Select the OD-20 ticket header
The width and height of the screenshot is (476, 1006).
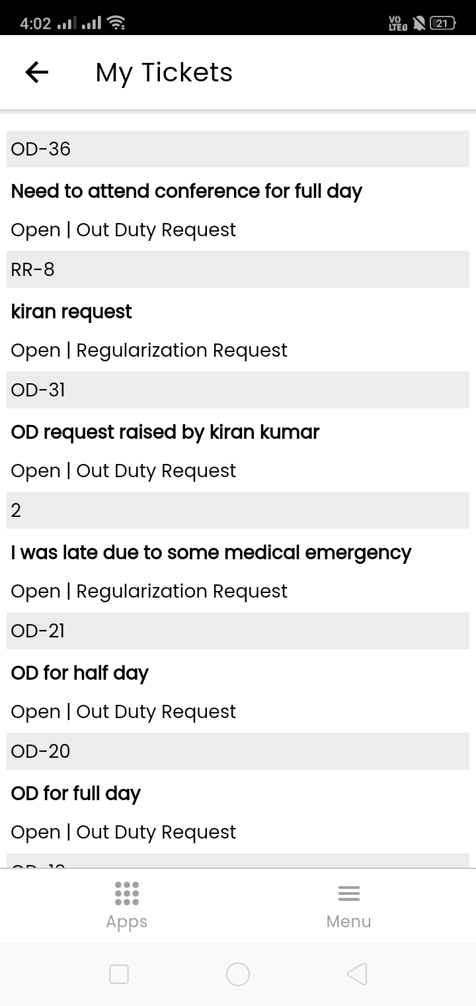[x=238, y=751]
